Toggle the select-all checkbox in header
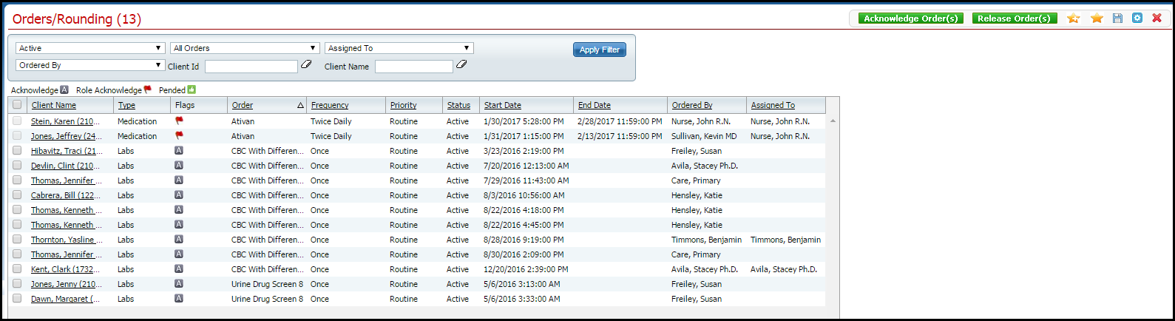 pos(17,105)
